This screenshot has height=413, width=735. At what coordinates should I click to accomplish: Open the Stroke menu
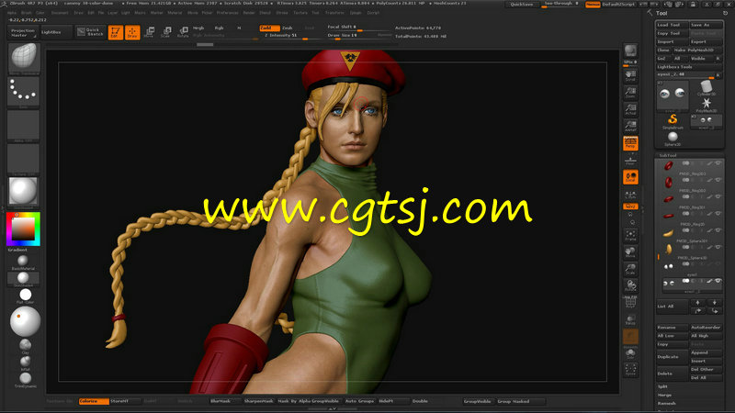click(x=282, y=13)
